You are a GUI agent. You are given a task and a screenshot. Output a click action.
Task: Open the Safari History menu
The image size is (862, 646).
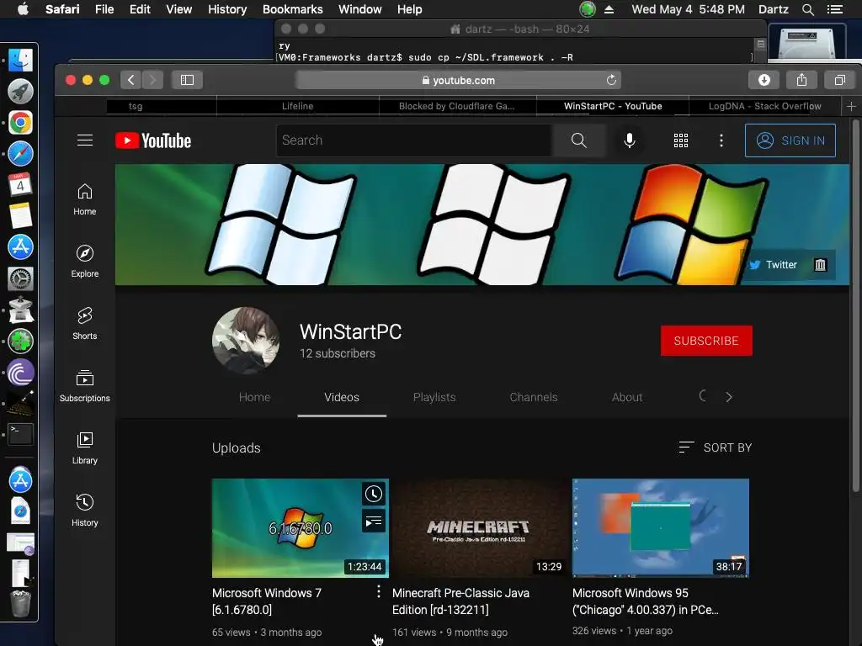click(227, 9)
